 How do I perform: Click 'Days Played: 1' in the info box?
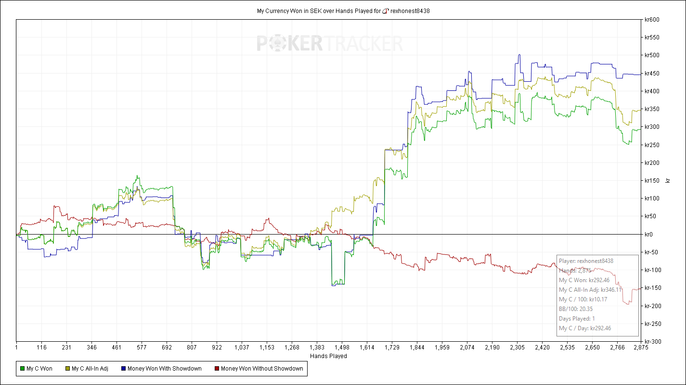[x=577, y=319]
